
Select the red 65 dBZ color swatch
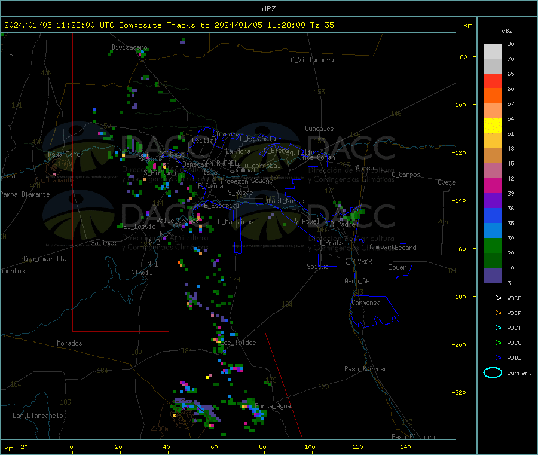tap(493, 81)
